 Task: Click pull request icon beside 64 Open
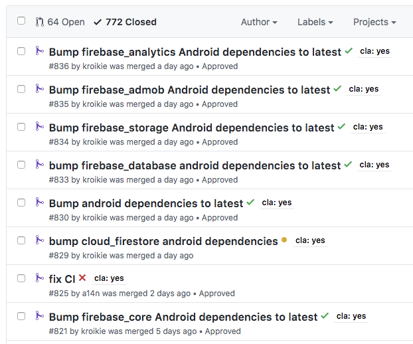(40, 22)
